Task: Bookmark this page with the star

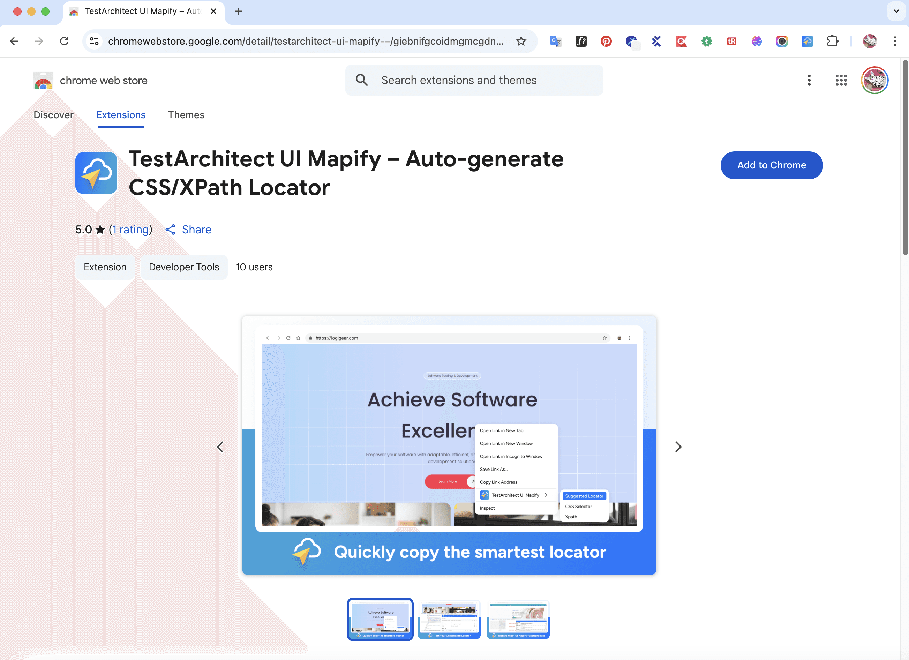Action: point(521,41)
